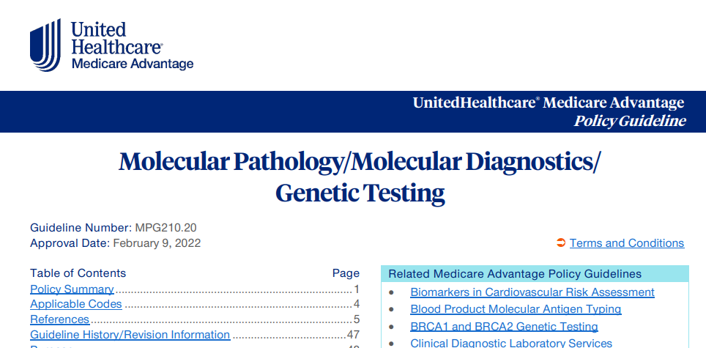The height and width of the screenshot is (348, 706).
Task: Click the Policy Guideline text in blue banner
Action: pos(629,121)
